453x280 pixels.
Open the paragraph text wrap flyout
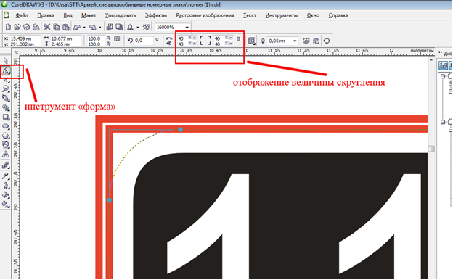pos(251,41)
